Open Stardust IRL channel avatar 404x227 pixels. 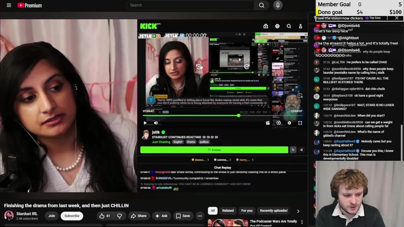(9, 216)
